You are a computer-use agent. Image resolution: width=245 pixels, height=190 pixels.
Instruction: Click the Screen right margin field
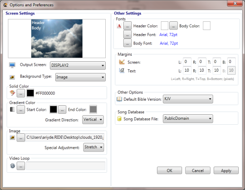[202, 62]
